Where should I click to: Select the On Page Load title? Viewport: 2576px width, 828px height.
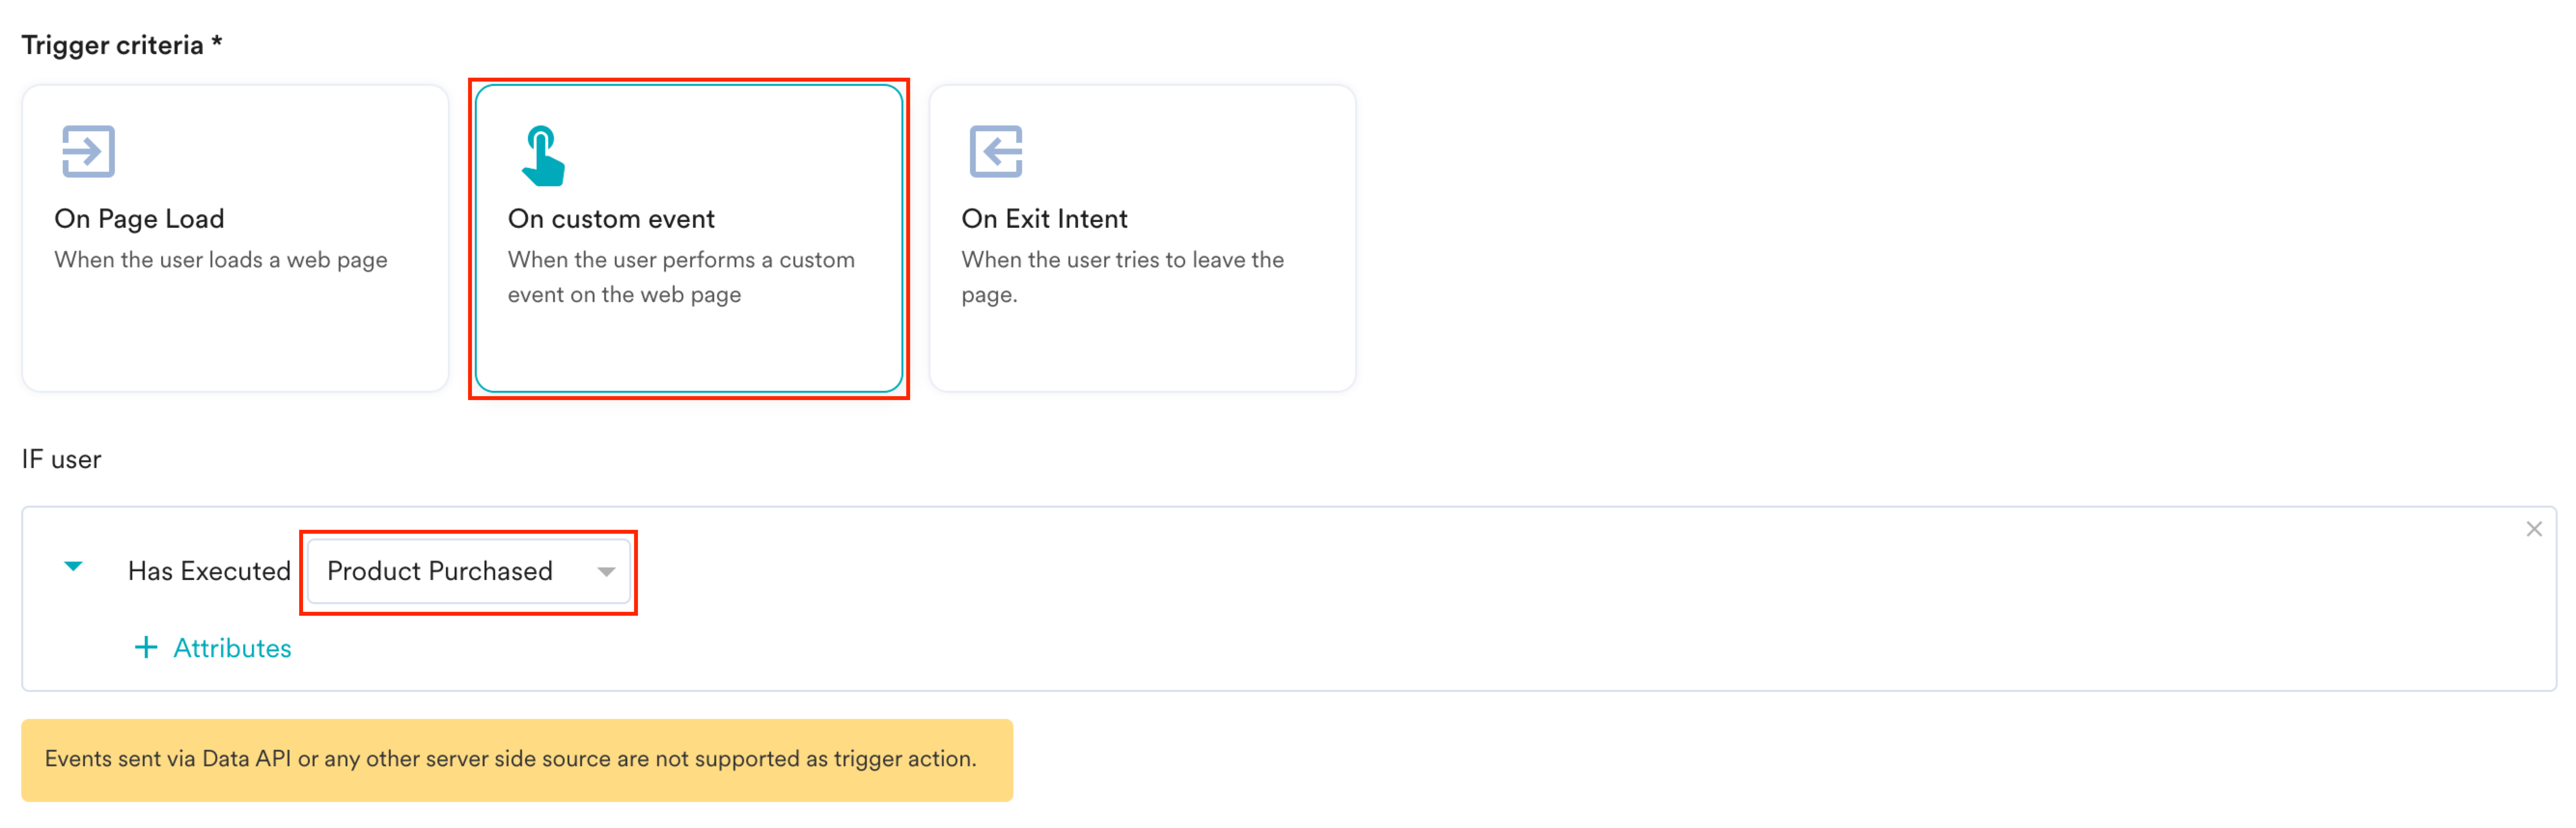tap(139, 218)
